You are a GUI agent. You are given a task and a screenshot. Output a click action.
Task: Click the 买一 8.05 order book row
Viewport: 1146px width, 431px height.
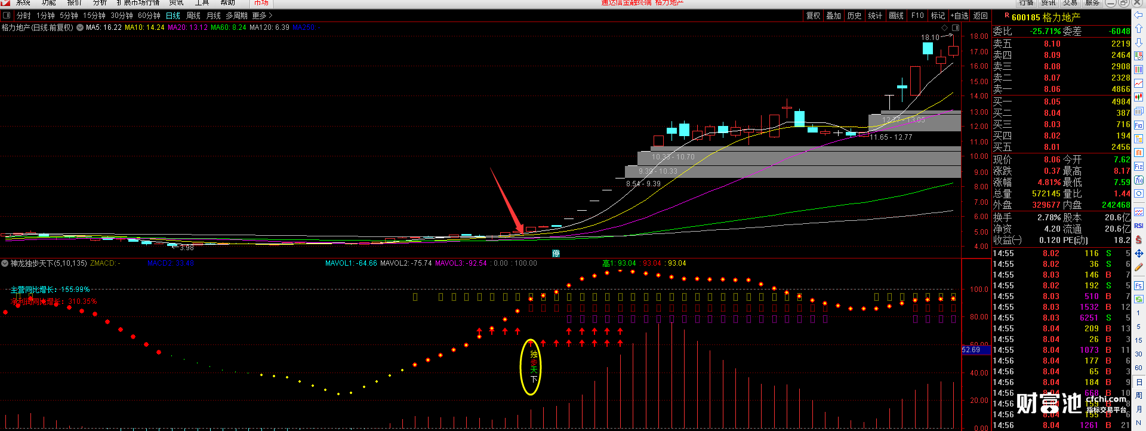point(1062,101)
